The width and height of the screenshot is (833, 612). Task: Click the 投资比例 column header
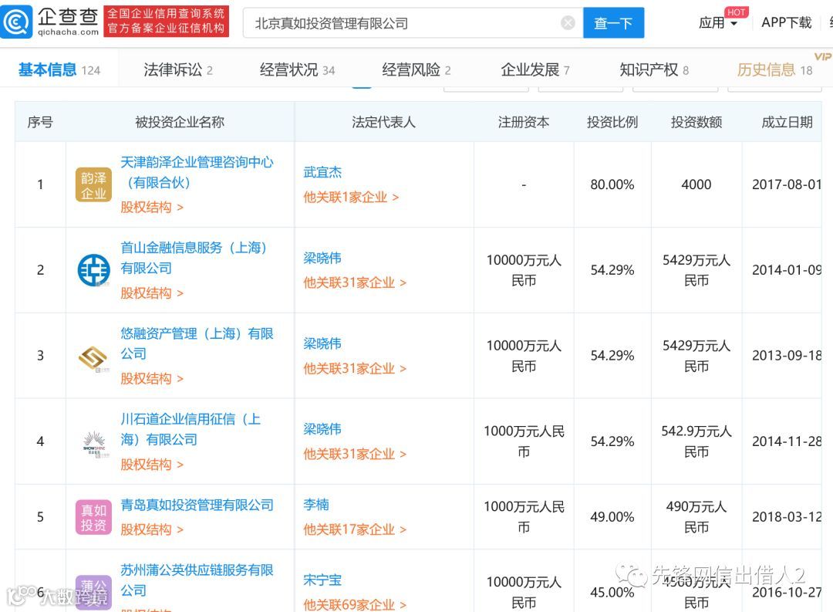point(612,122)
